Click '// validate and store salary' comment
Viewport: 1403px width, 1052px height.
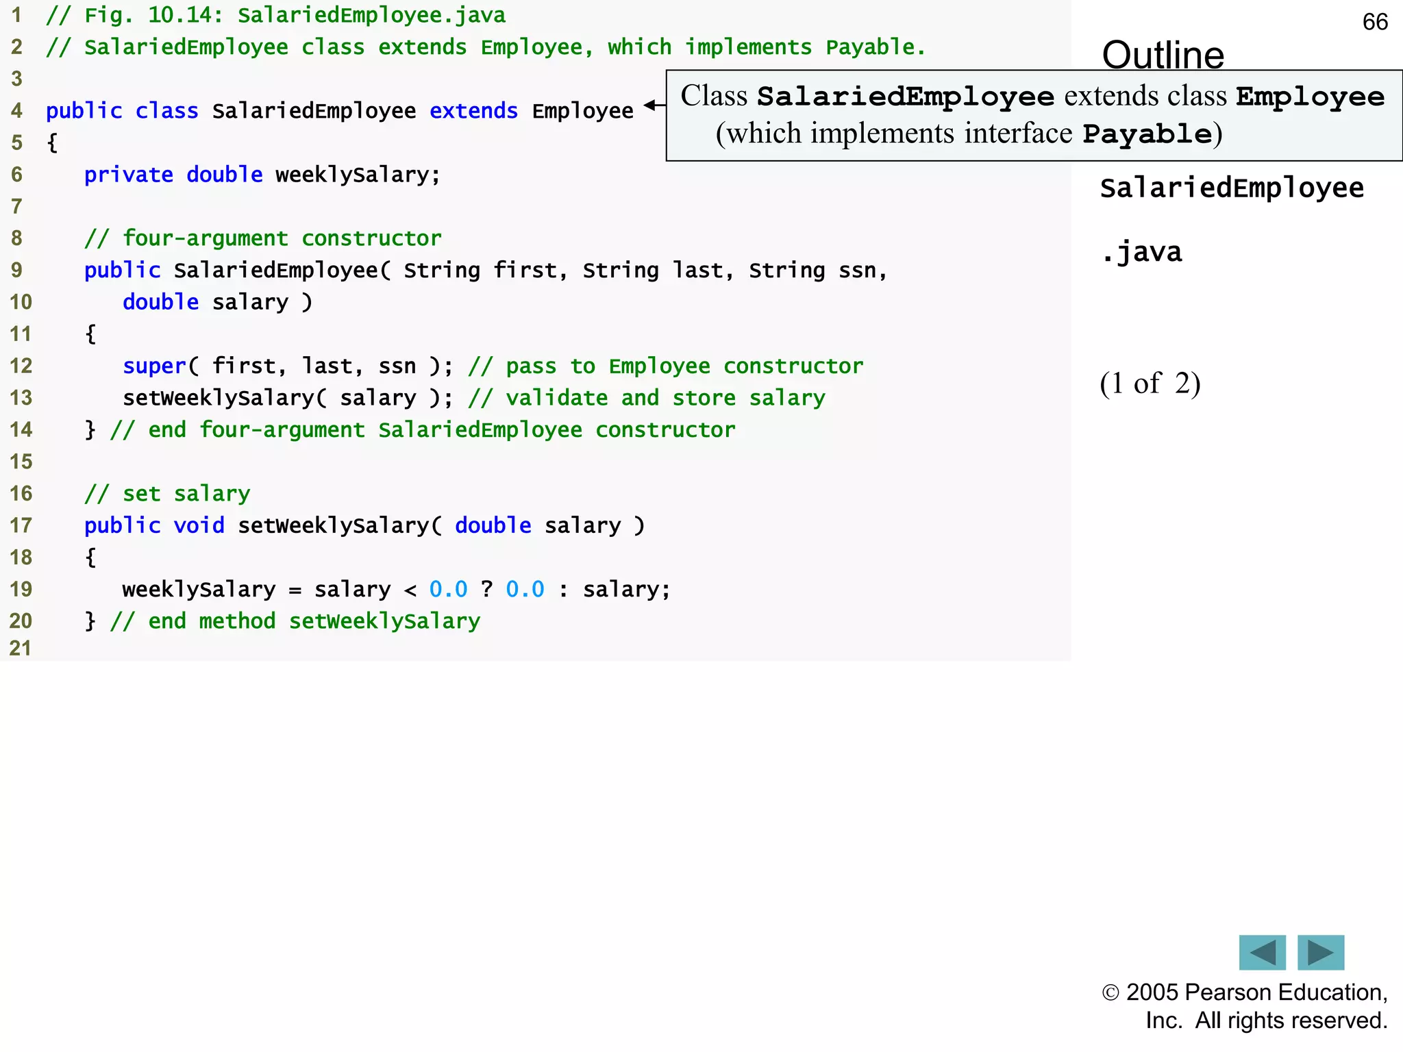(647, 398)
